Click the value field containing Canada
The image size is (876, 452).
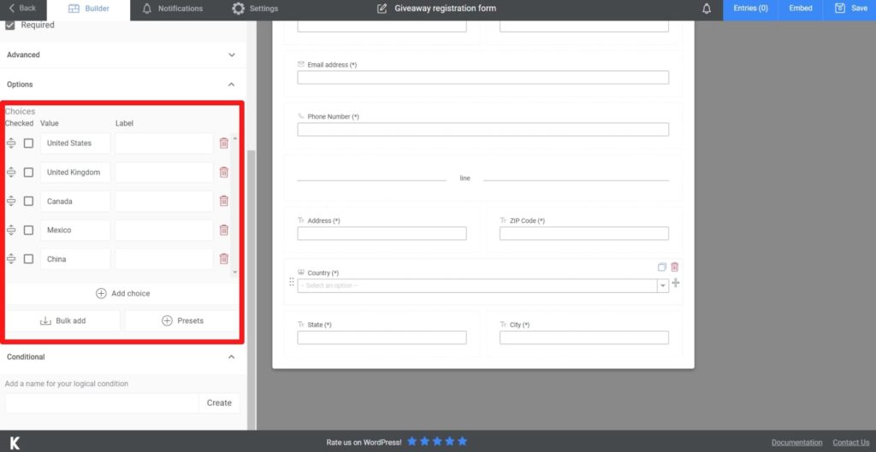pyautogui.click(x=75, y=201)
